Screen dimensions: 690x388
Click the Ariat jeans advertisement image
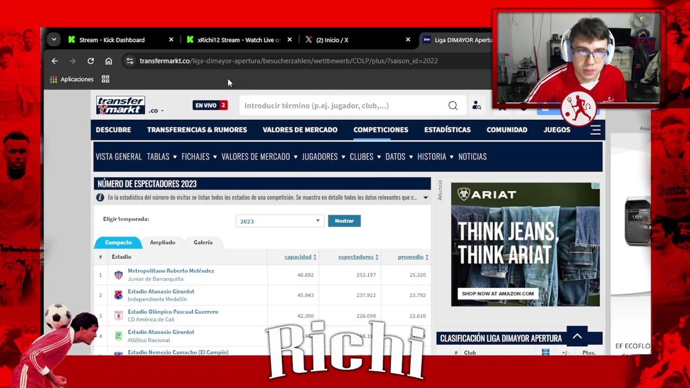point(525,244)
